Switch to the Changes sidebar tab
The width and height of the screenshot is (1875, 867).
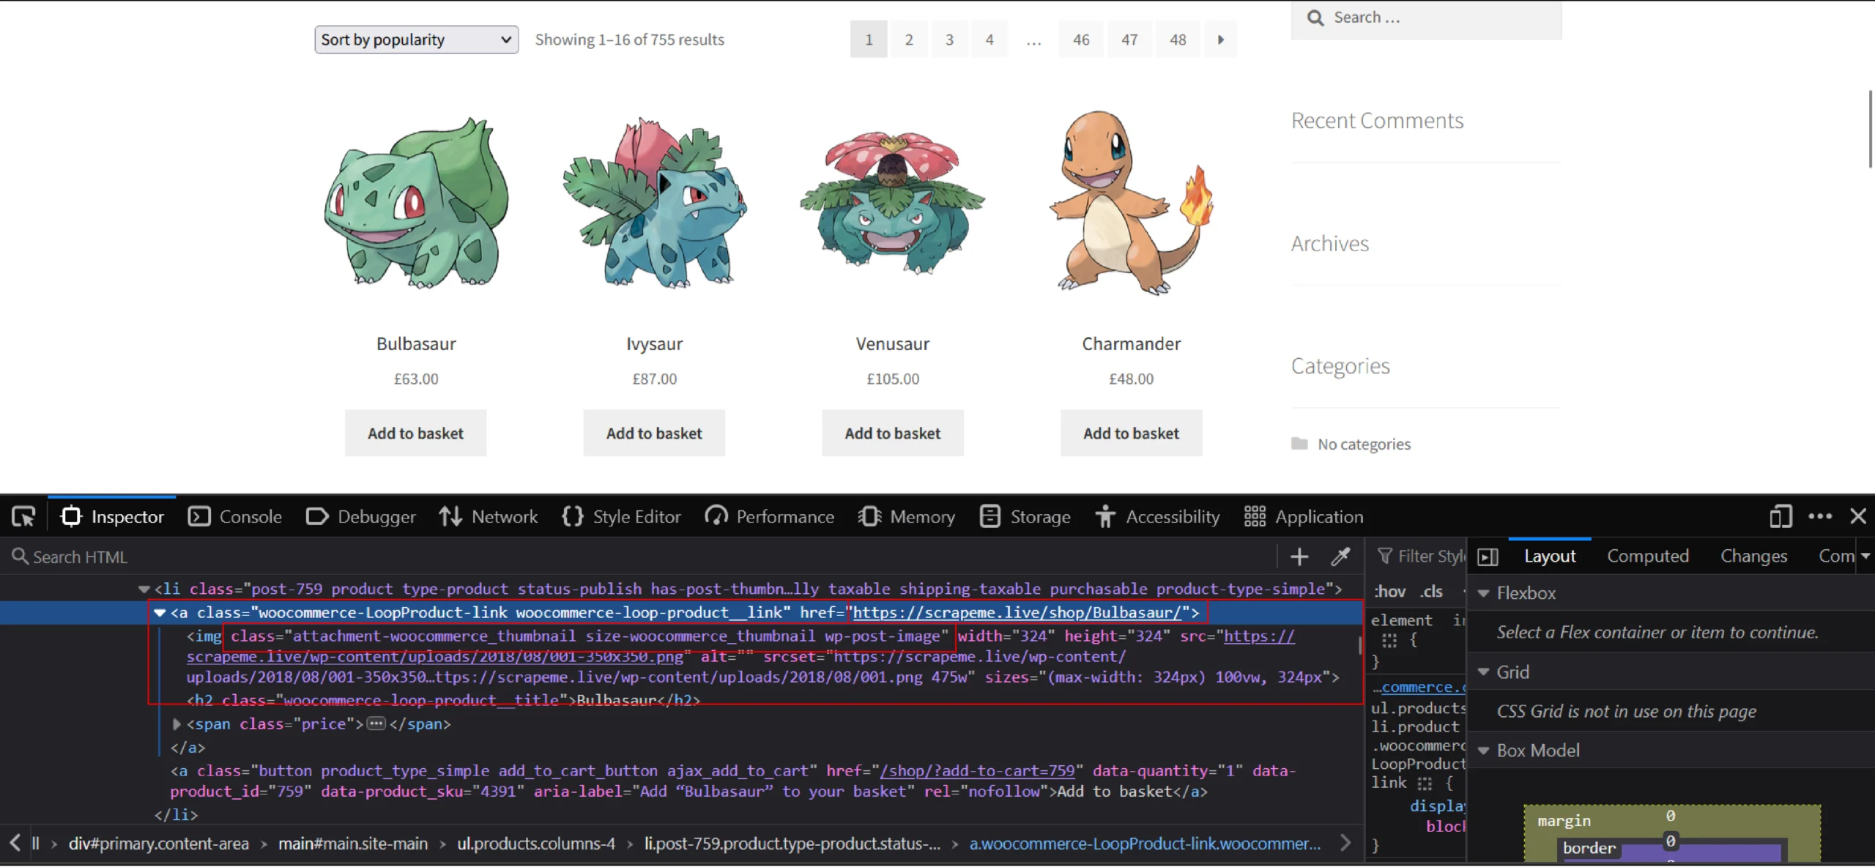(x=1753, y=557)
